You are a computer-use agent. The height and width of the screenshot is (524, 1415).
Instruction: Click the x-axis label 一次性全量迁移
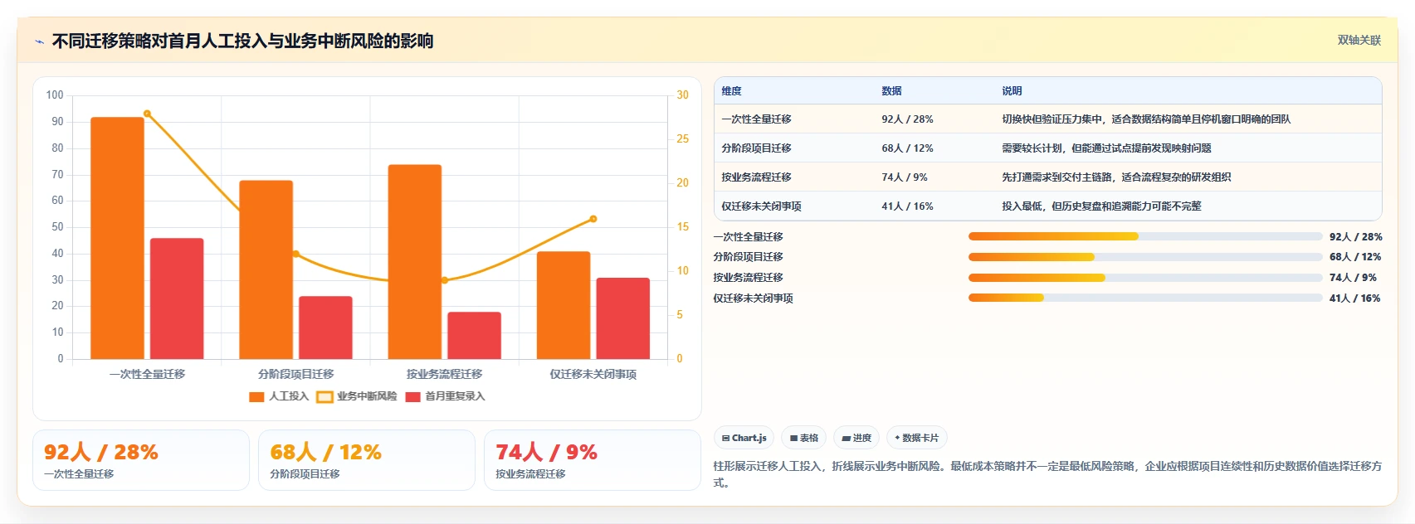tap(147, 375)
